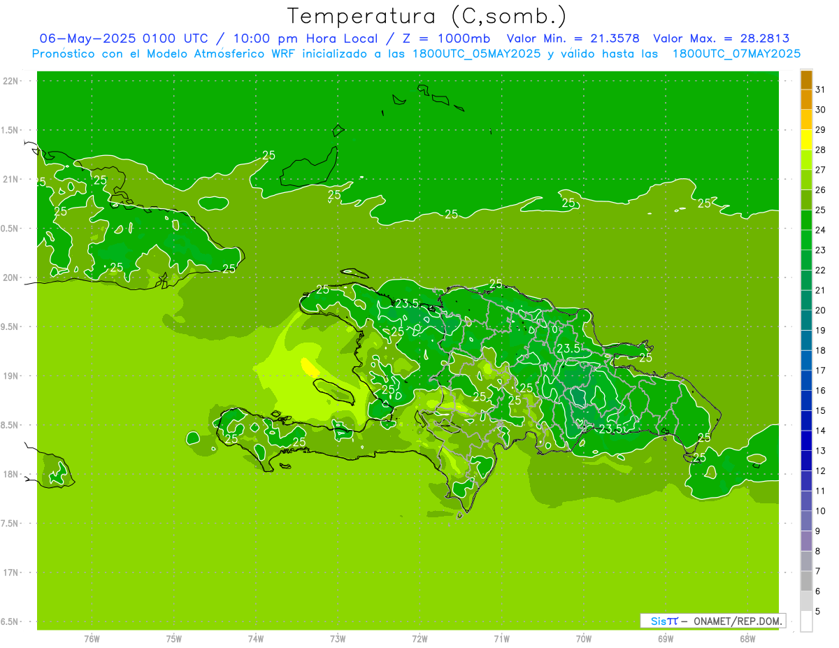Click the color scale label 12

(x=820, y=470)
